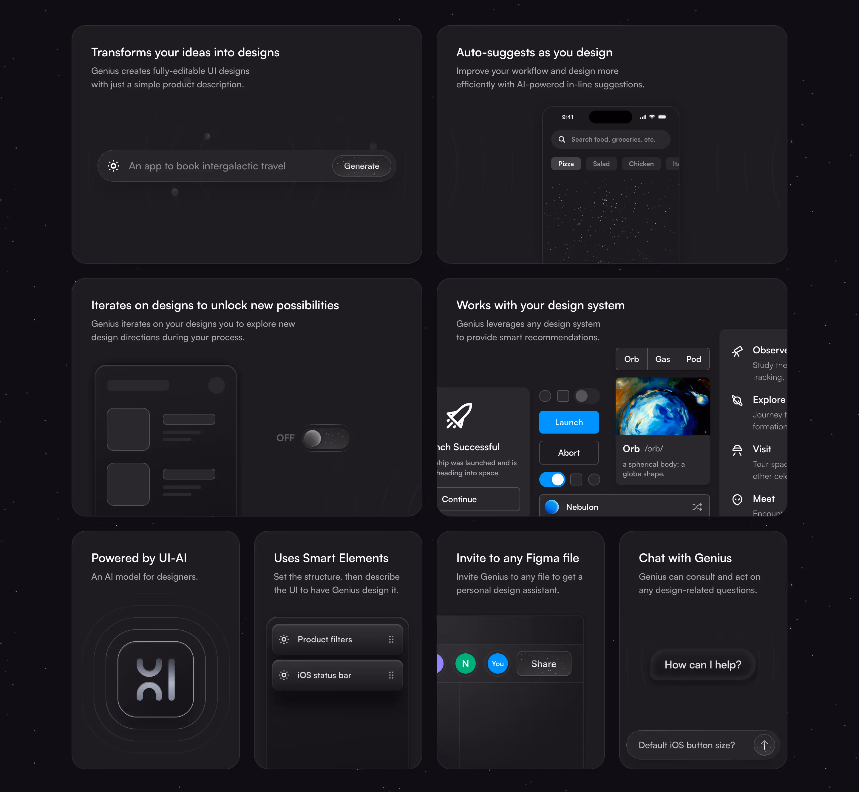Screen dimensions: 859x792
Task: Click the drag handle on Product filters
Action: (391, 639)
